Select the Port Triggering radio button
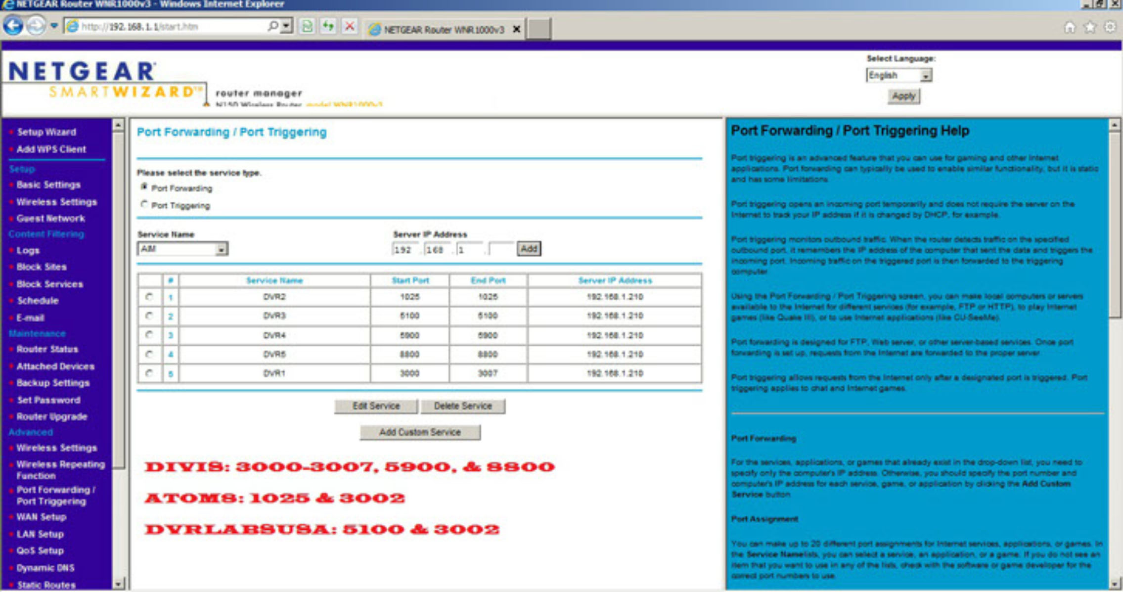1123x592 pixels. pyautogui.click(x=144, y=204)
